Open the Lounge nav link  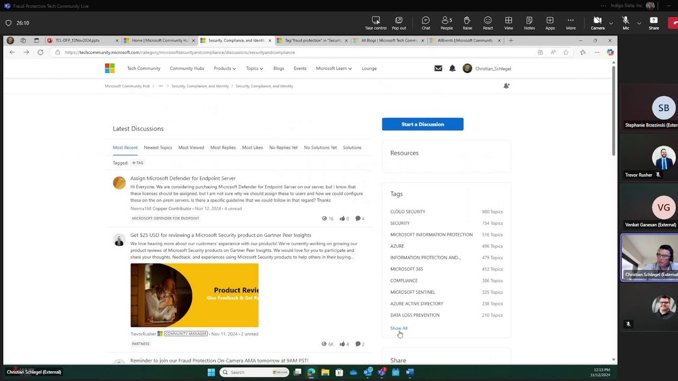coord(369,68)
